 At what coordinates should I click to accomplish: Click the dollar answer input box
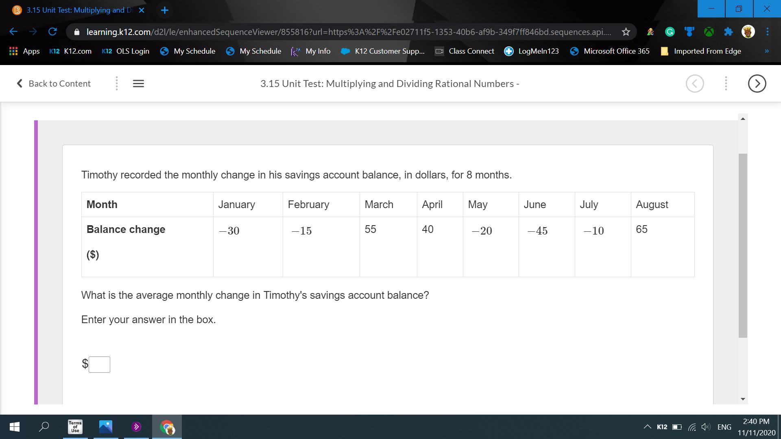[100, 364]
